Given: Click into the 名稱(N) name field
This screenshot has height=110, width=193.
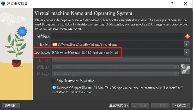Looking at the screenshot, I should 118,36.
